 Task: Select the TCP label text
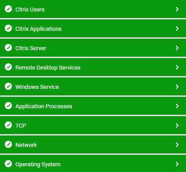click(21, 126)
